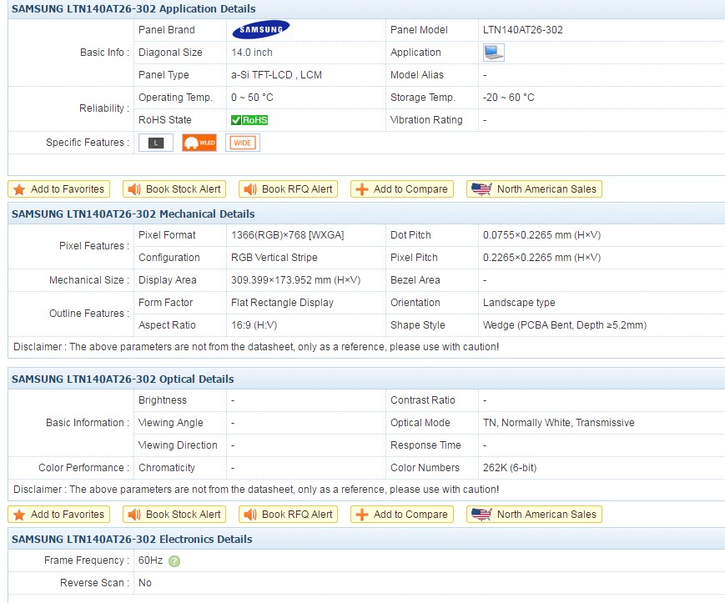Click color numbers '262K (6-bit)'
This screenshot has height=603, width=725.
point(510,468)
